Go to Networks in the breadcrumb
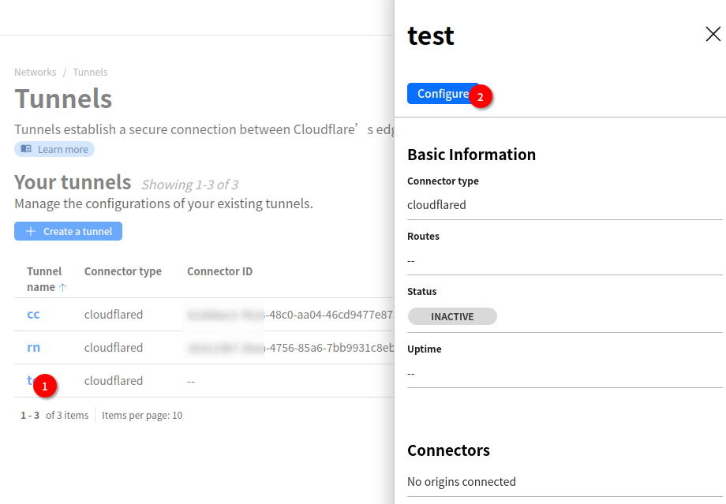 36,72
